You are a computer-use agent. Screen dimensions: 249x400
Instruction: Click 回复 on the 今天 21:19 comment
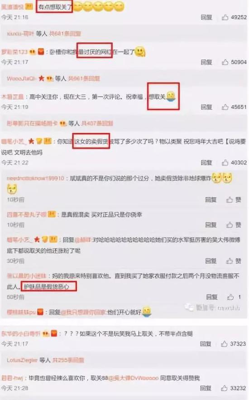tap(206, 107)
